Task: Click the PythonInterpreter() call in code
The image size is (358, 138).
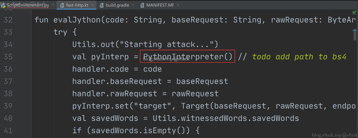Action: [x=187, y=57]
